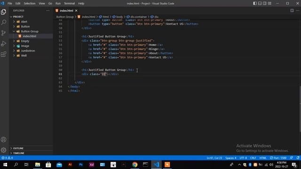
Task: Open Adobe Illustrator from taskbar
Action: coord(70,165)
